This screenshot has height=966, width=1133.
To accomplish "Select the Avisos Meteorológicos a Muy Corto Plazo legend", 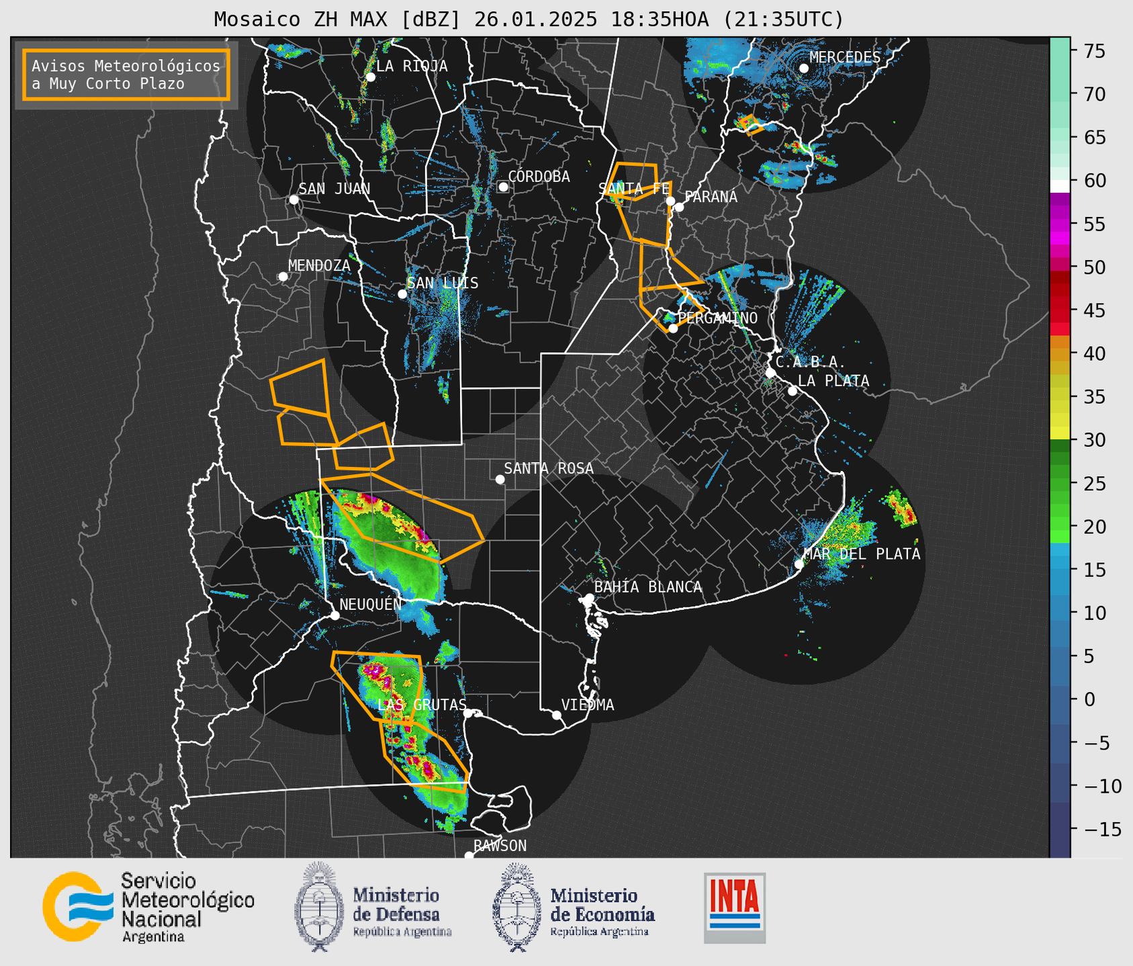I will (126, 75).
